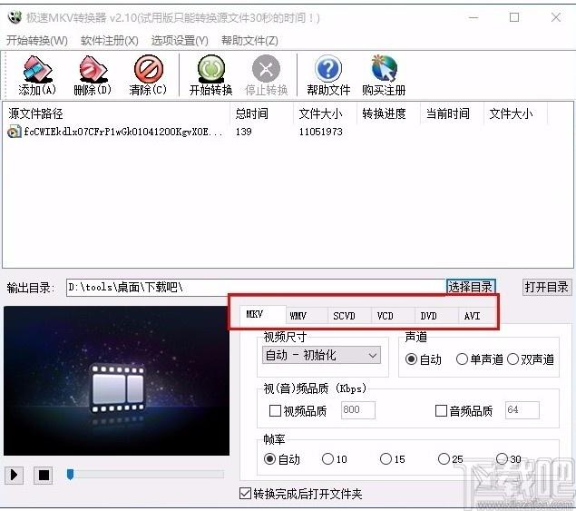Click the 源文件路径 column header
Viewport: 576px width, 511px height.
pyautogui.click(x=116, y=113)
